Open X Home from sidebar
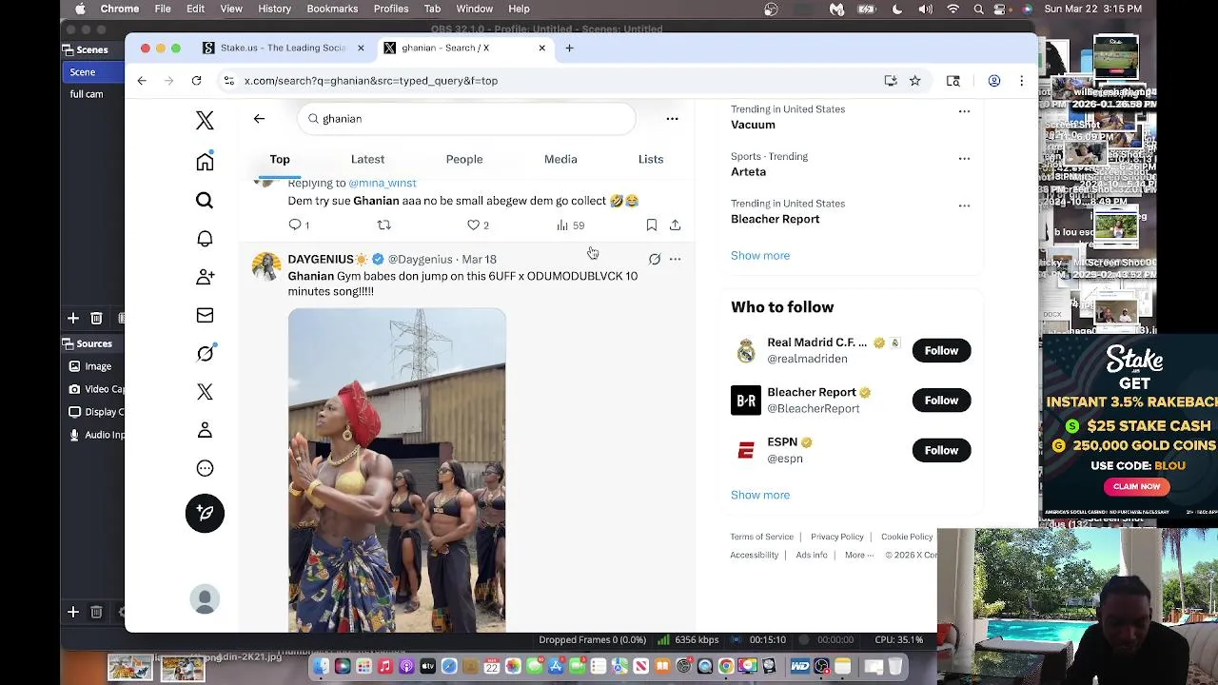1218x685 pixels. 205,162
